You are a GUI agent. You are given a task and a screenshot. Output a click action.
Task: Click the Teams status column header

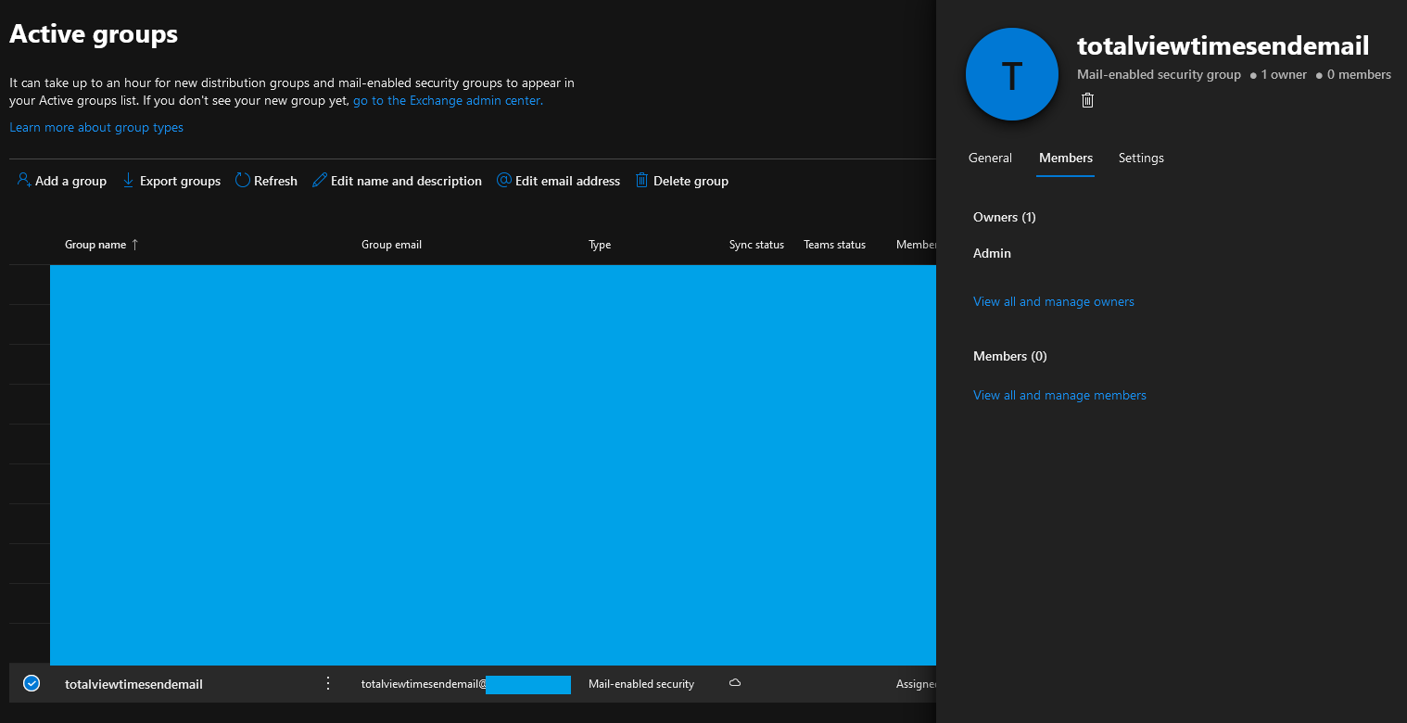pyautogui.click(x=834, y=245)
